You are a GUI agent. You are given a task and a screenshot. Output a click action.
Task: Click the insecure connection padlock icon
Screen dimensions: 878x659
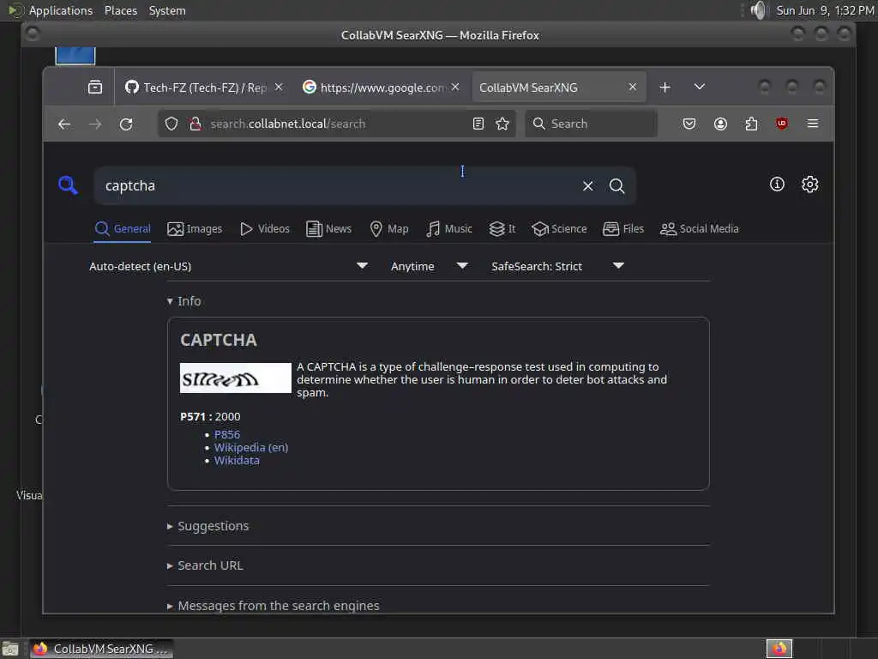pos(195,124)
